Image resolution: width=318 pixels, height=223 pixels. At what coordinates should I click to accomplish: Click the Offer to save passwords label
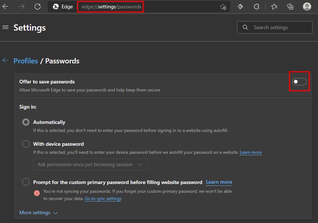tap(47, 82)
